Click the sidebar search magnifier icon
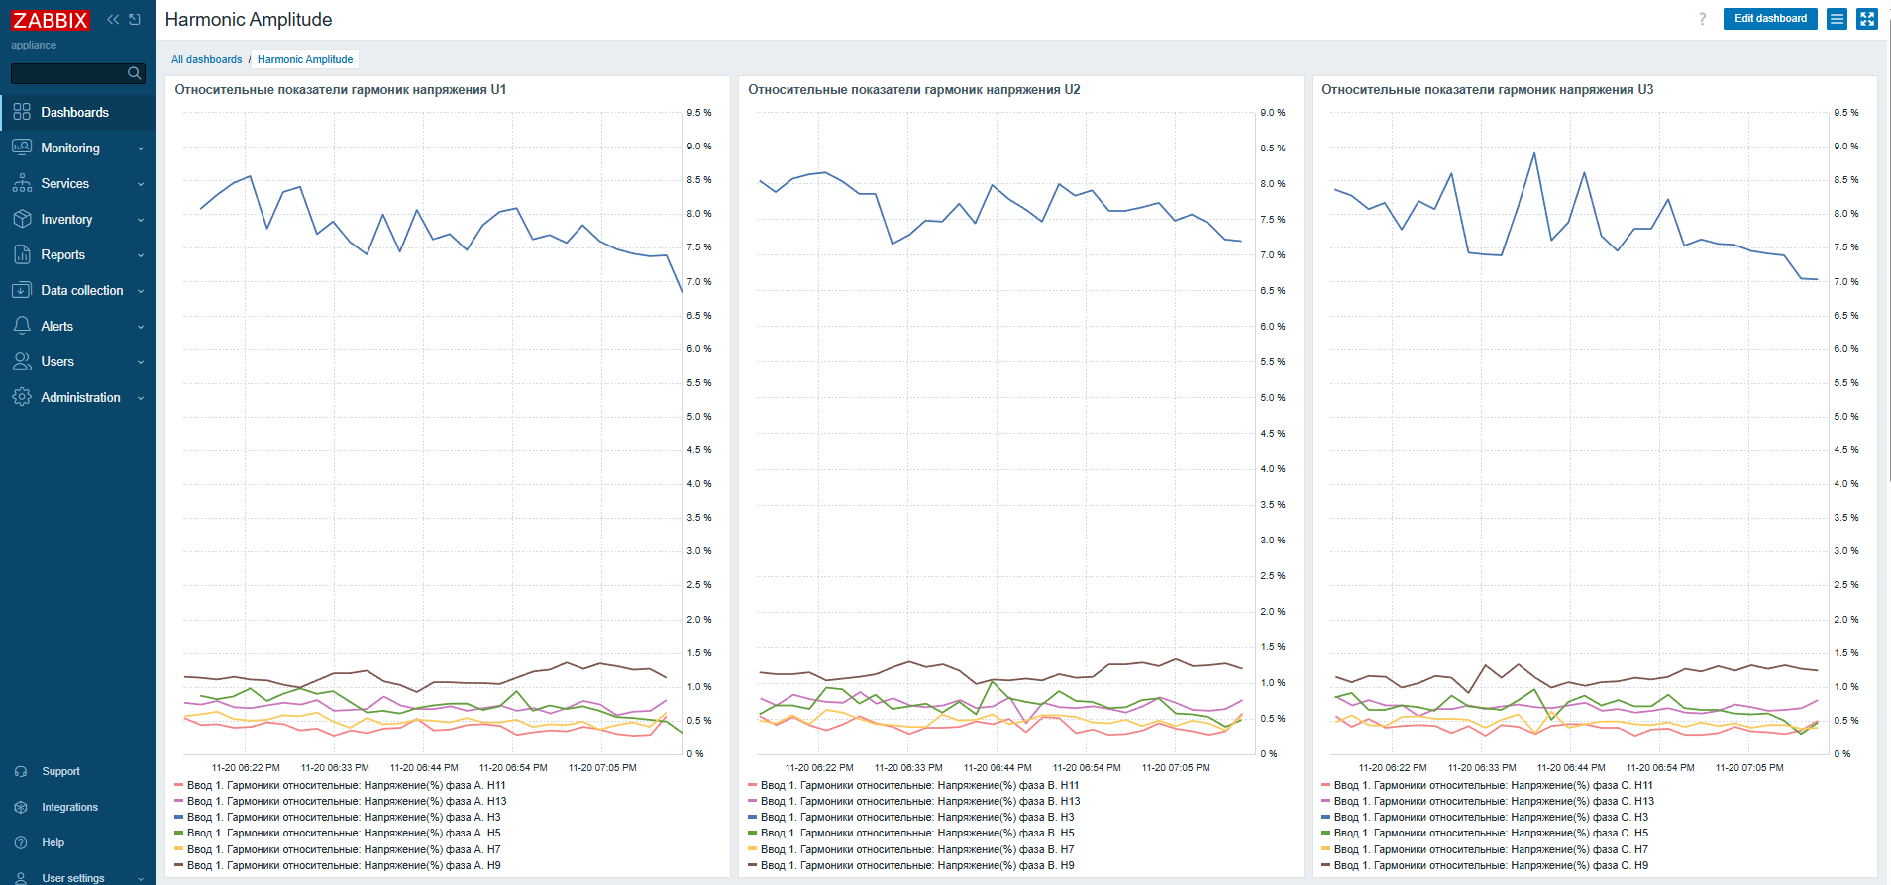1891x885 pixels. 134,73
